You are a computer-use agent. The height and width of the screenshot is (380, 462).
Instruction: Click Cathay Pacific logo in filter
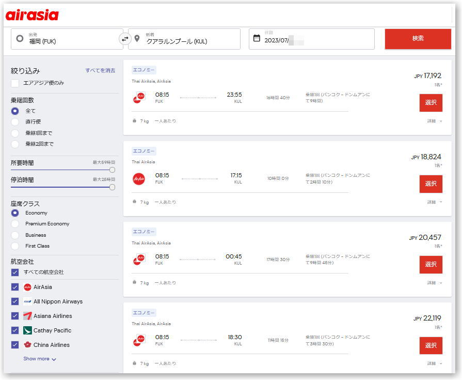pyautogui.click(x=27, y=330)
